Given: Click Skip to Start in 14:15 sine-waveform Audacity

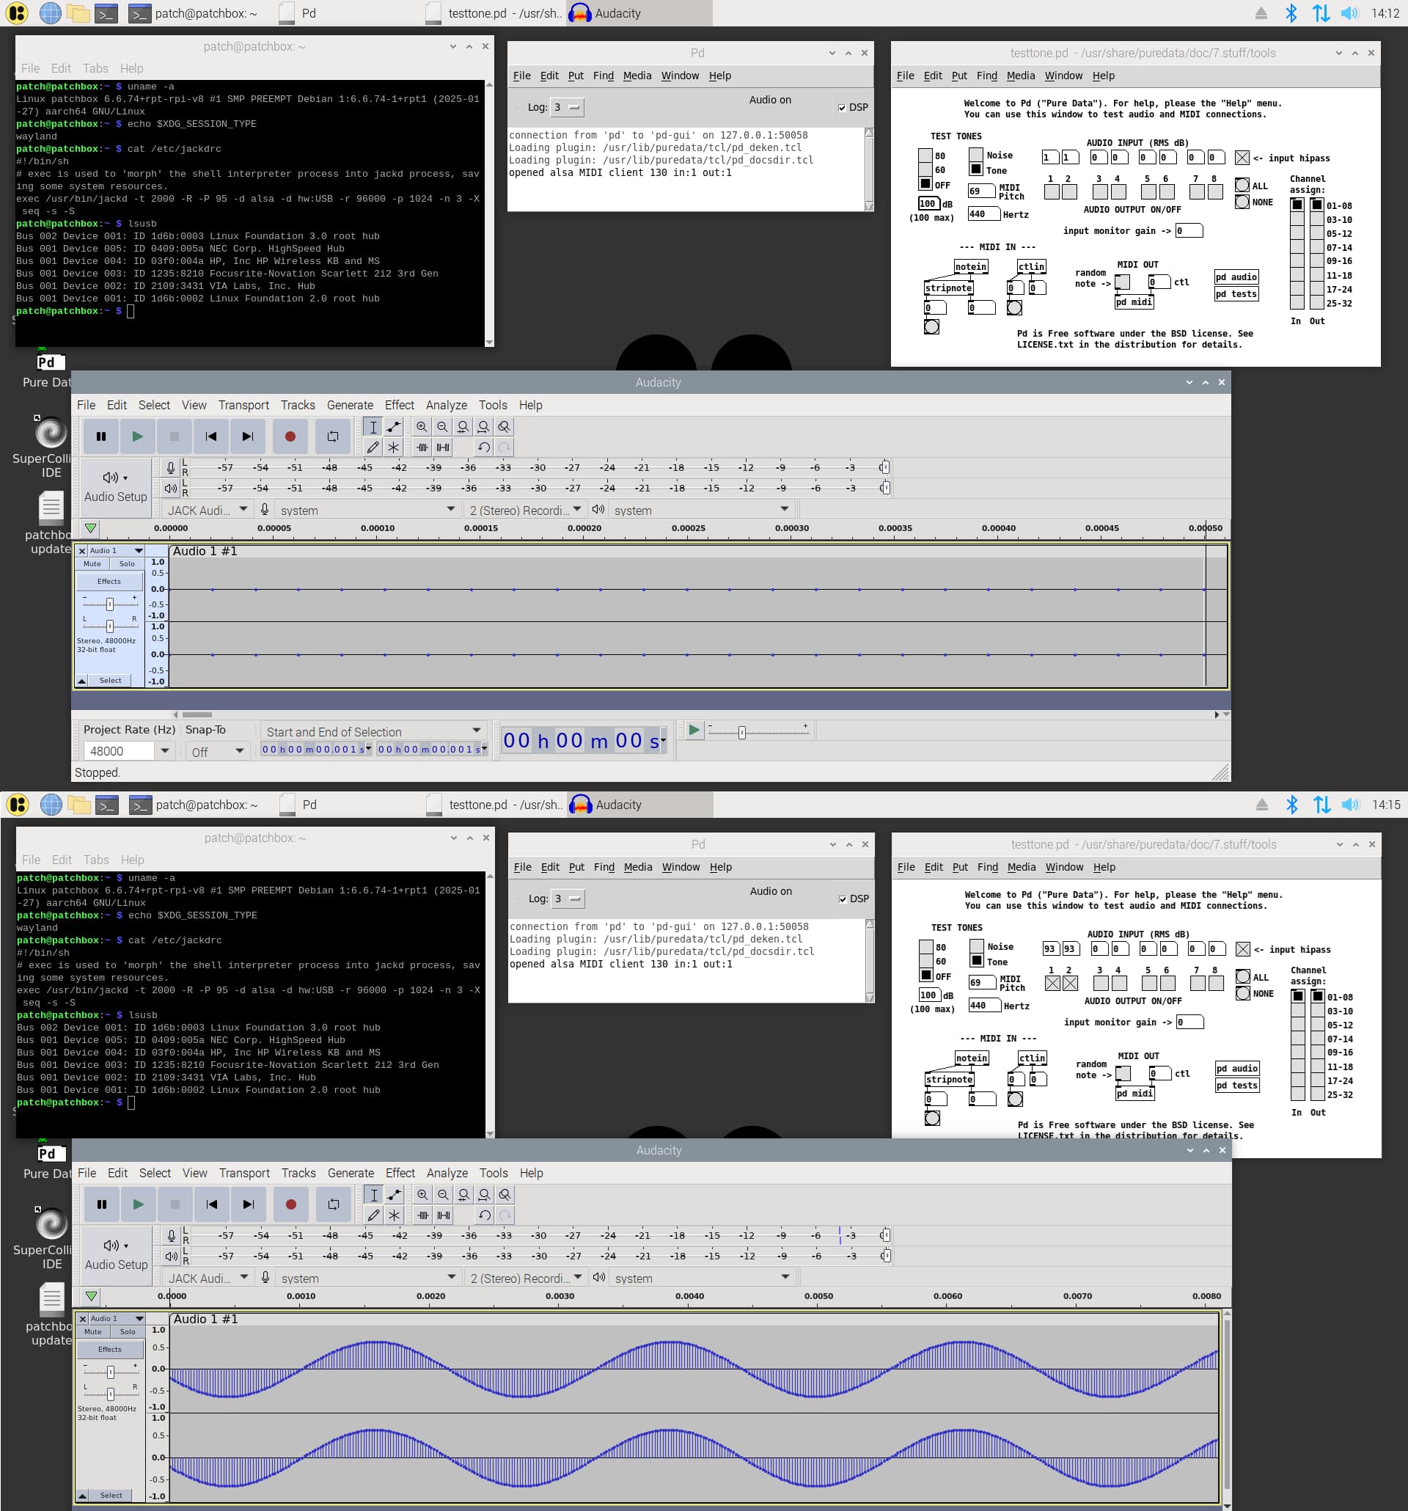Looking at the screenshot, I should click(212, 1204).
